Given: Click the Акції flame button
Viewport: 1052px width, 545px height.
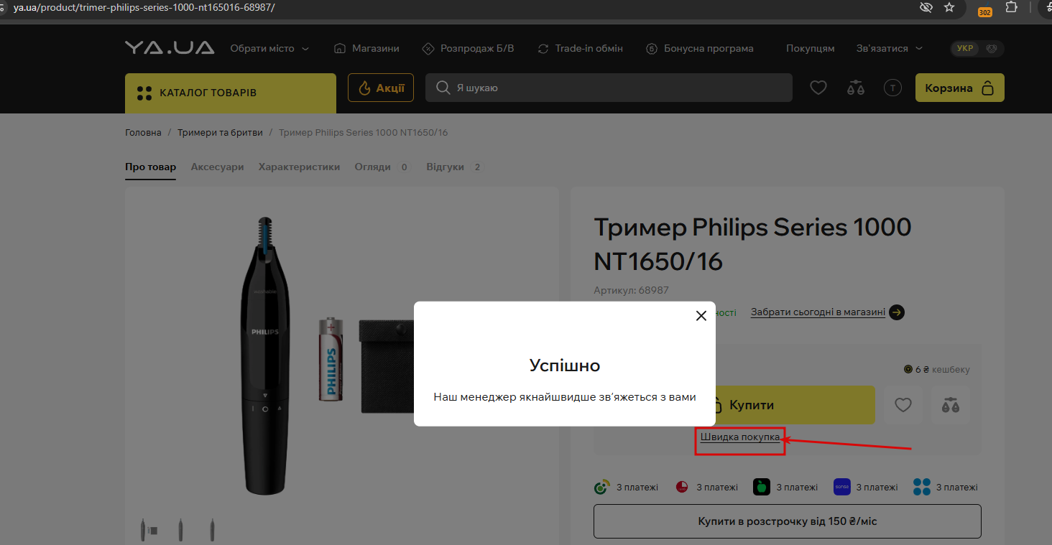Looking at the screenshot, I should coord(381,88).
